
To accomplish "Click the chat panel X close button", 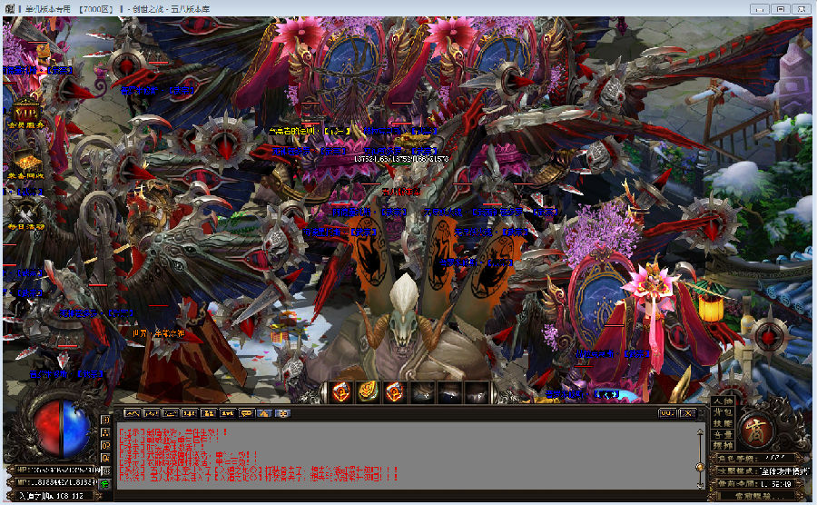I will (x=688, y=413).
